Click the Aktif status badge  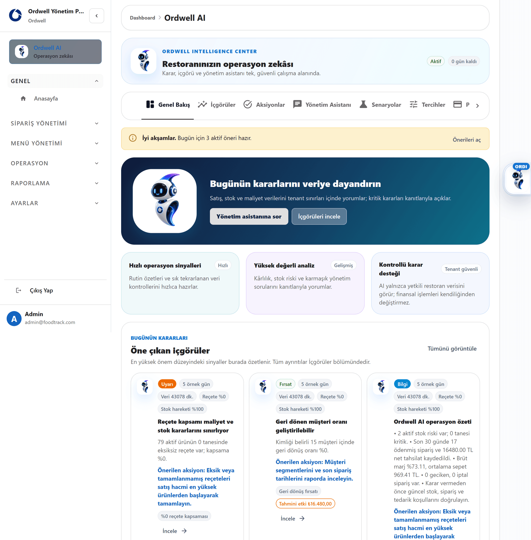[x=435, y=61]
